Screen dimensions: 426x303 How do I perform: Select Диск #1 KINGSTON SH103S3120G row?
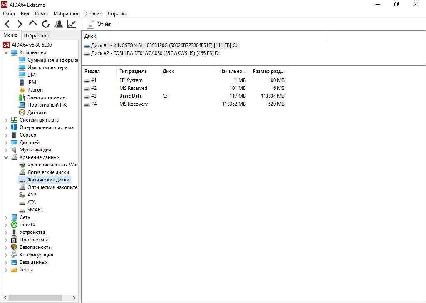[161, 45]
